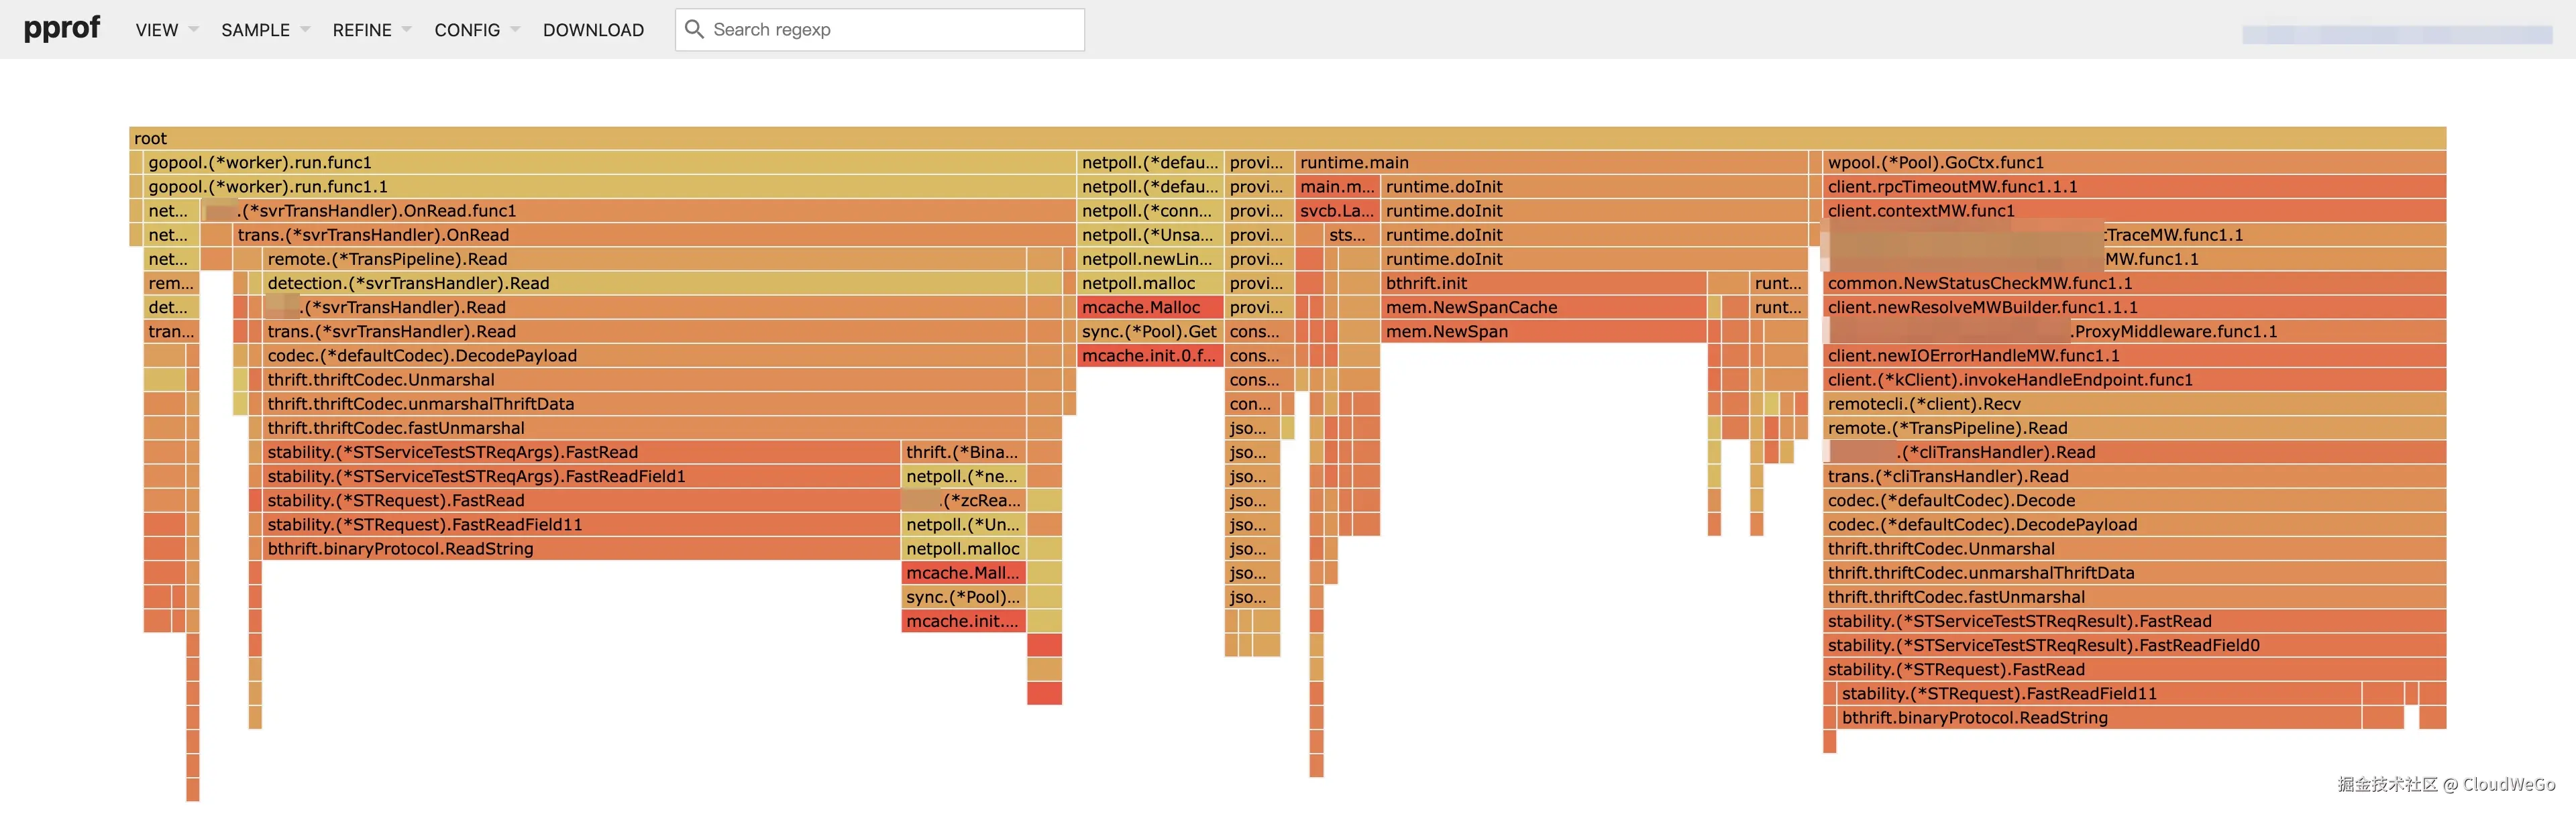The width and height of the screenshot is (2576, 814).
Task: Click the search magnifier icon
Action: 694,29
